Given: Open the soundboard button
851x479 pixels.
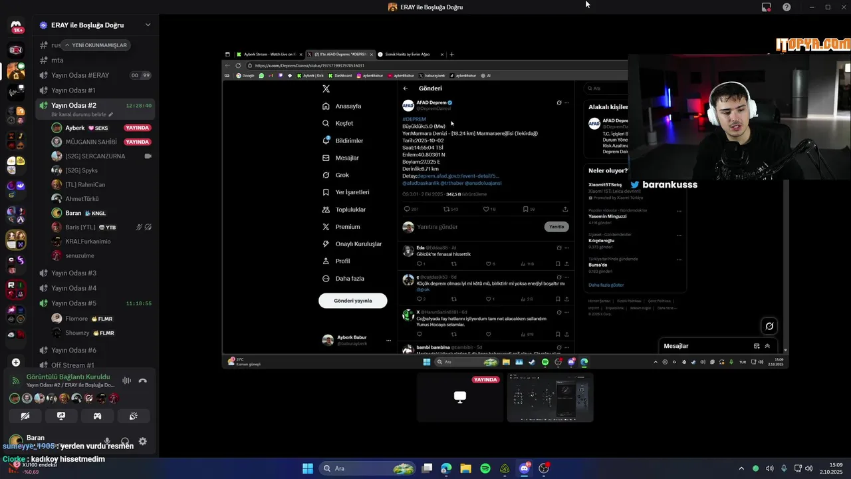Looking at the screenshot, I should point(133,416).
